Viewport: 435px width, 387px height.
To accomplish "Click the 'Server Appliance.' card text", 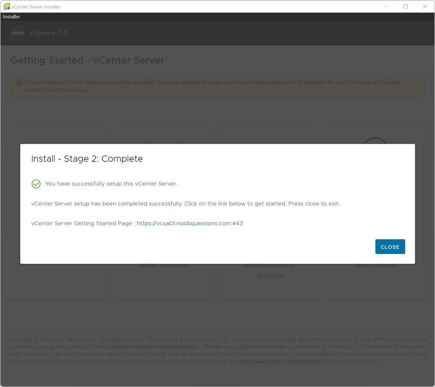I will 164,266.
